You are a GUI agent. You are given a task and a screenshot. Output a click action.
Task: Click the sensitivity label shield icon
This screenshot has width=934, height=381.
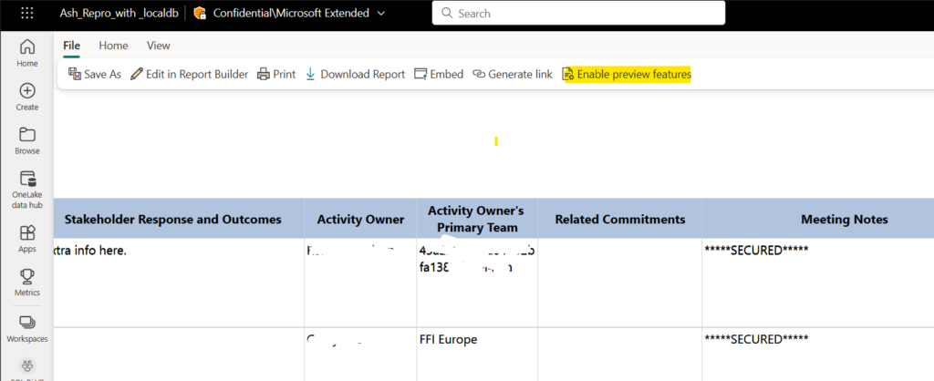[200, 13]
